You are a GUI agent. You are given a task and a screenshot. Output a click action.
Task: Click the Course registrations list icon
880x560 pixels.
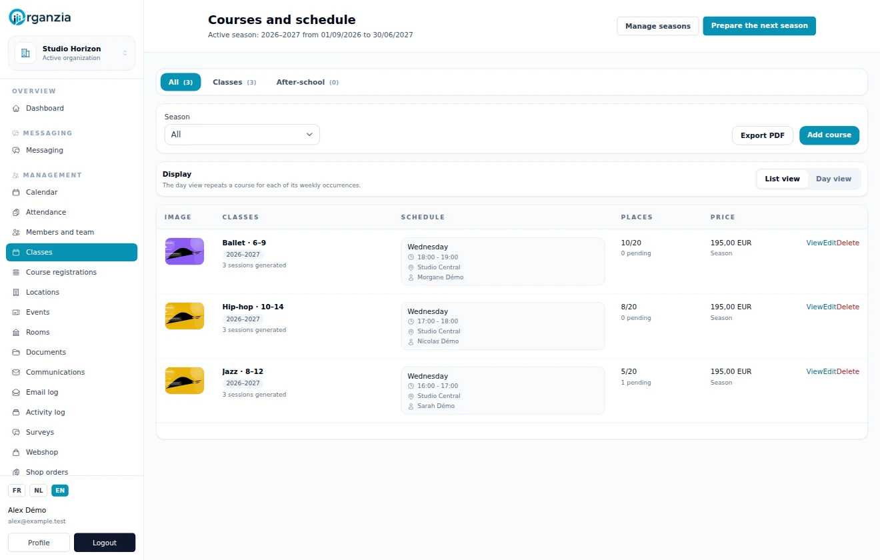coord(16,272)
